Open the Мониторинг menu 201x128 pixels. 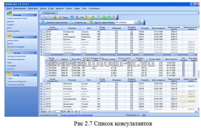[x=33, y=8]
